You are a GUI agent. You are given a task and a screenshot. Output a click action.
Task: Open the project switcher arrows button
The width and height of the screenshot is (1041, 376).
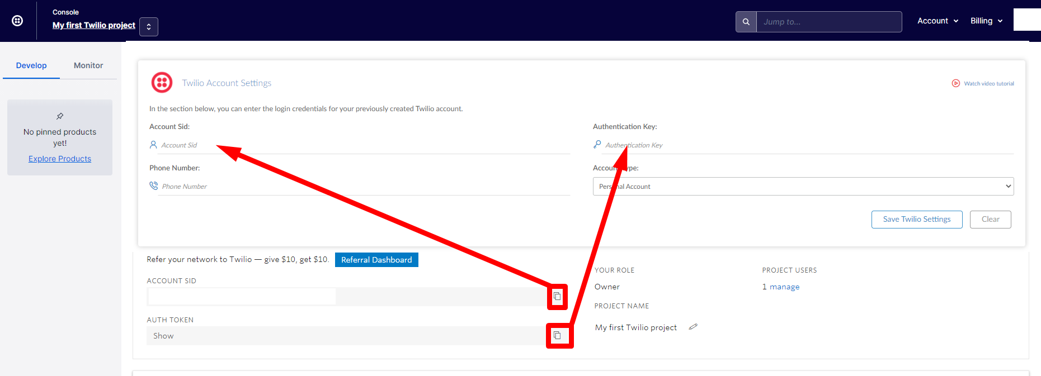click(149, 26)
